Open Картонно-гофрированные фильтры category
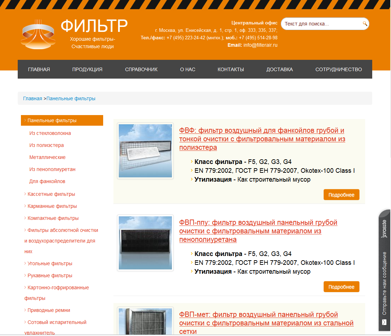Screen dimensions: 391x336 57,293
